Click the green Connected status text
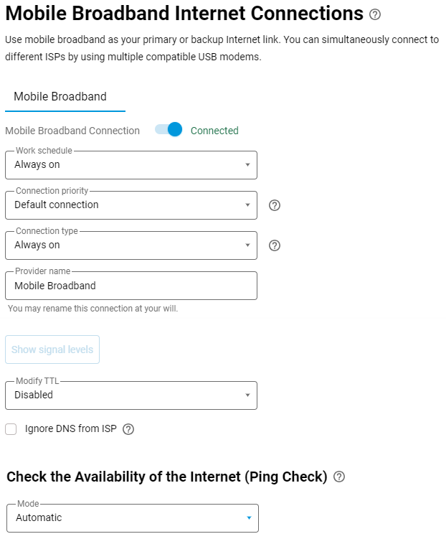The height and width of the screenshot is (539, 446). tap(214, 131)
